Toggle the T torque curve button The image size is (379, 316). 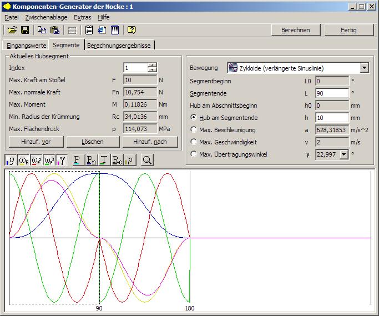point(104,160)
